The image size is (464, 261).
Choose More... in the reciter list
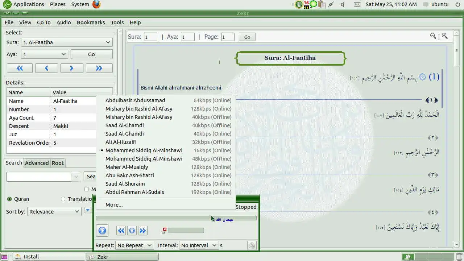coord(167,205)
